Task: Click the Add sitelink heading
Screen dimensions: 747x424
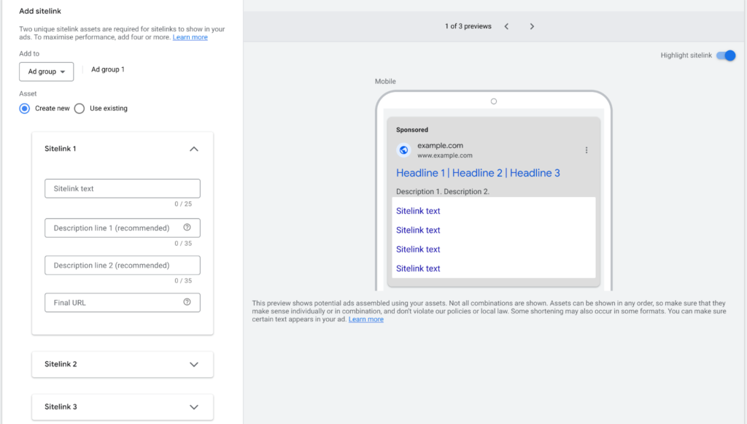Action: click(40, 11)
